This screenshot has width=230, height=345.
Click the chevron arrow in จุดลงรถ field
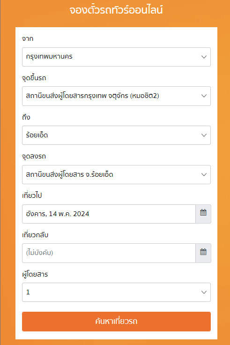coord(204,175)
